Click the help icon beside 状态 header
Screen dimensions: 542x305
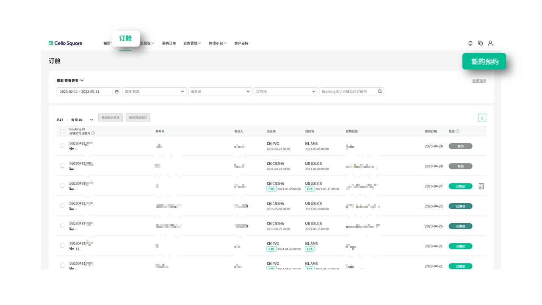coord(457,131)
